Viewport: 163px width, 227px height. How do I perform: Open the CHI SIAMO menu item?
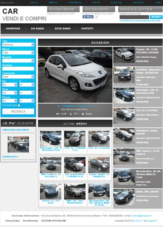pos(38,29)
